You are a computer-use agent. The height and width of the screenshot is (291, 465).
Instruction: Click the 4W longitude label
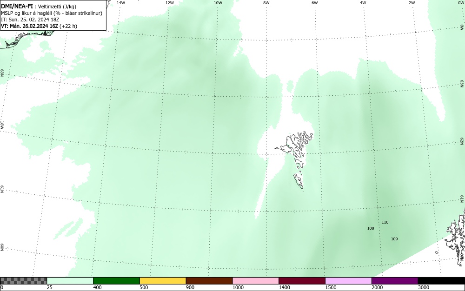(363, 3)
